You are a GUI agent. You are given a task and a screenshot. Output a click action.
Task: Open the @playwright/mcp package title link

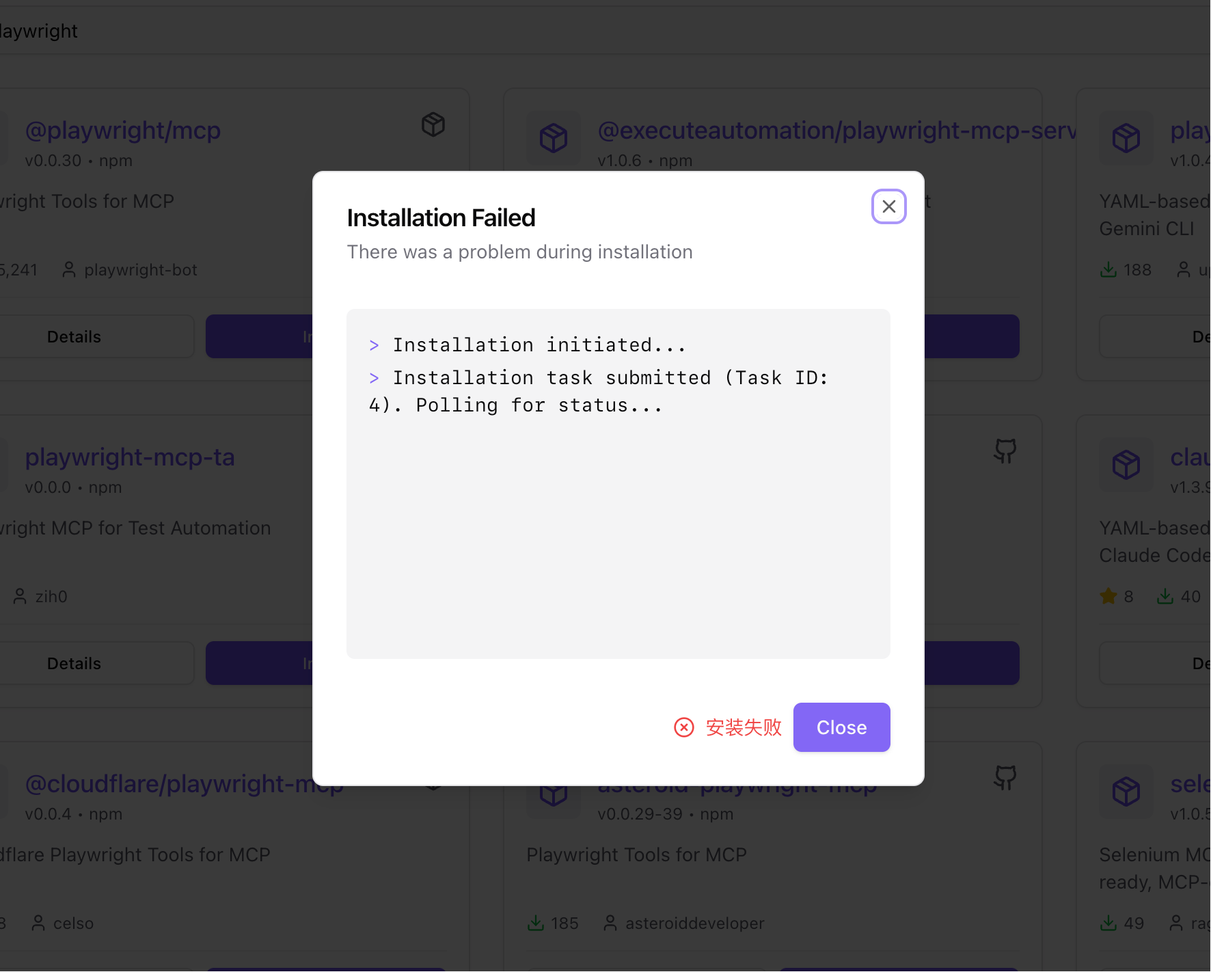click(123, 130)
